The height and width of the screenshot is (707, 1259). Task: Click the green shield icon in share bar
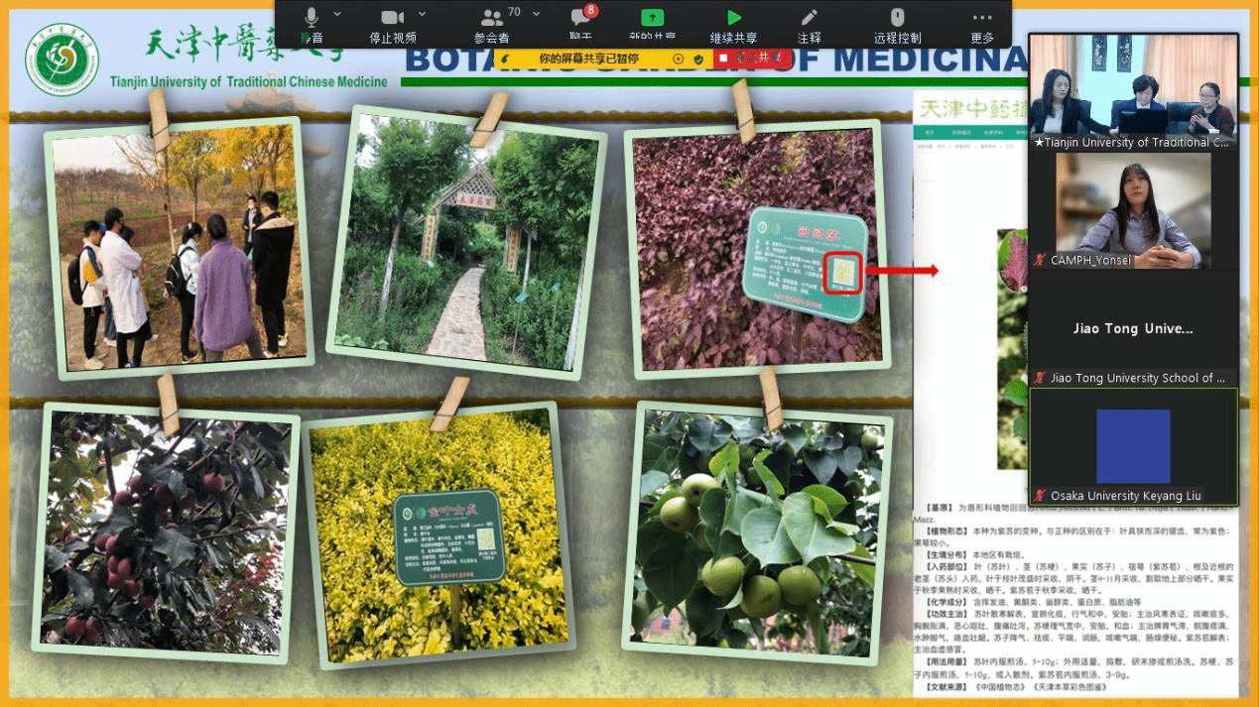coord(698,59)
